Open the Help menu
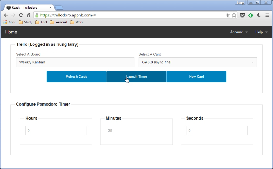The image size is (273, 169). (262, 32)
